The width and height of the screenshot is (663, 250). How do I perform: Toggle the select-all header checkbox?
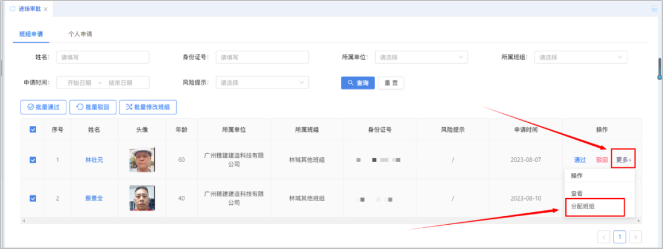click(33, 130)
